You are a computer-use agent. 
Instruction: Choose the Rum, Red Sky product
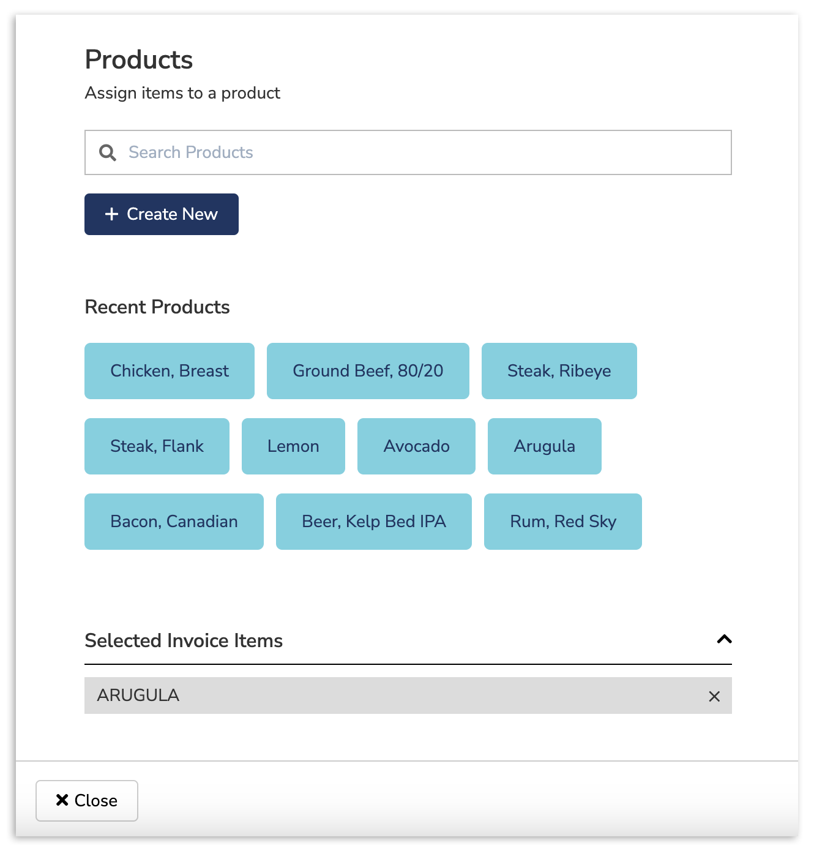[x=562, y=521]
